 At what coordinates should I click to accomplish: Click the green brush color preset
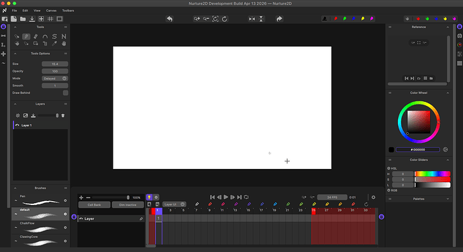tap(345, 19)
